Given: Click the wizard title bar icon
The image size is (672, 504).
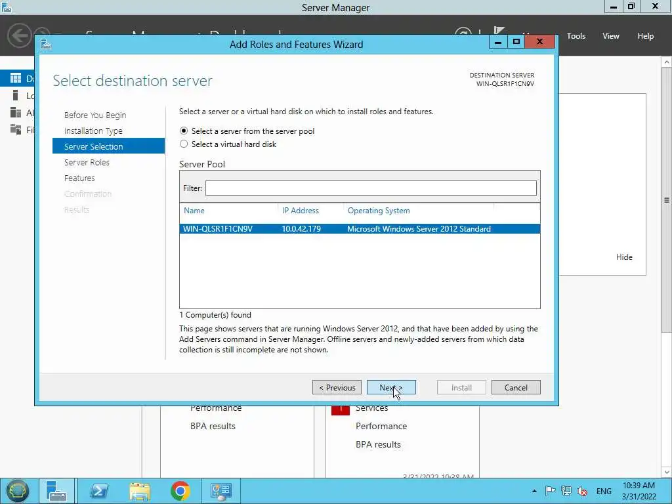Looking at the screenshot, I should [46, 44].
